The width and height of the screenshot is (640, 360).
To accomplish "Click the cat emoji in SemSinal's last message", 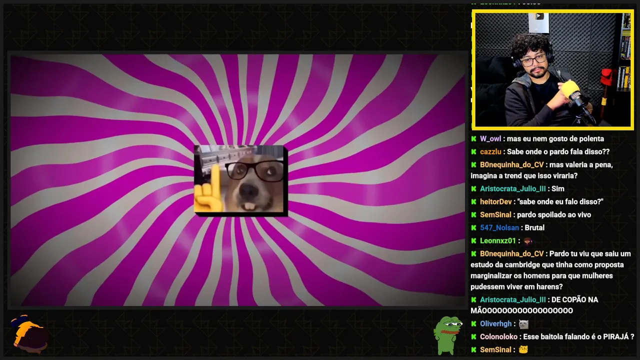I will 523,350.
